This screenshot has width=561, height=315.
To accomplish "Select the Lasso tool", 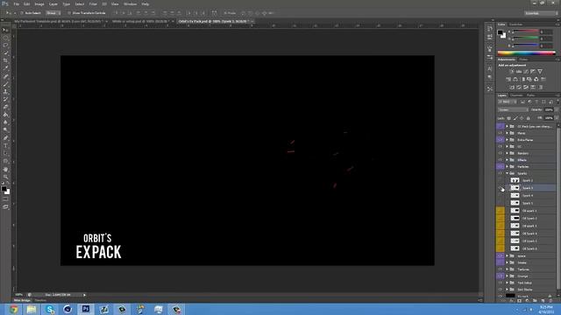I will 5,45.
